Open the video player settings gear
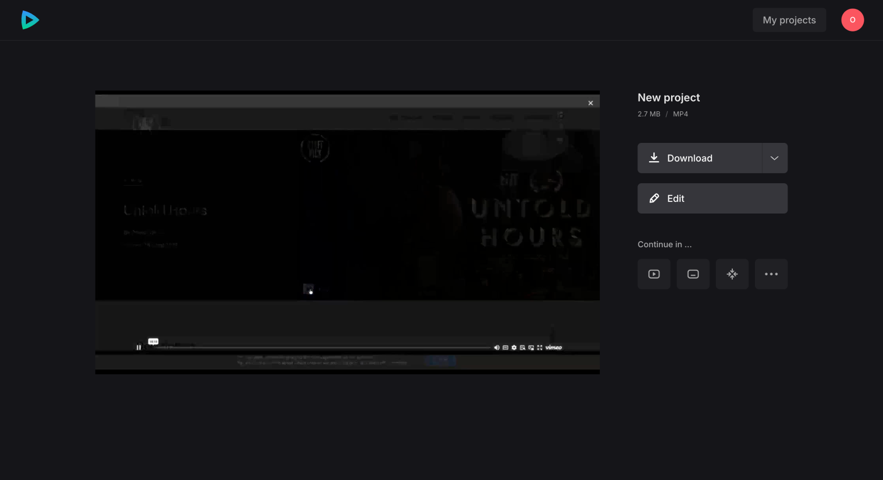 click(x=514, y=348)
